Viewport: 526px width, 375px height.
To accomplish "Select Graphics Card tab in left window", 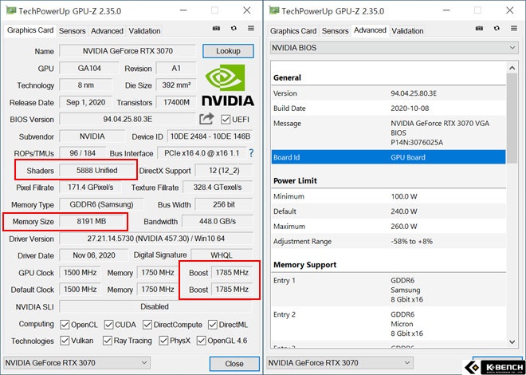I will point(30,30).
